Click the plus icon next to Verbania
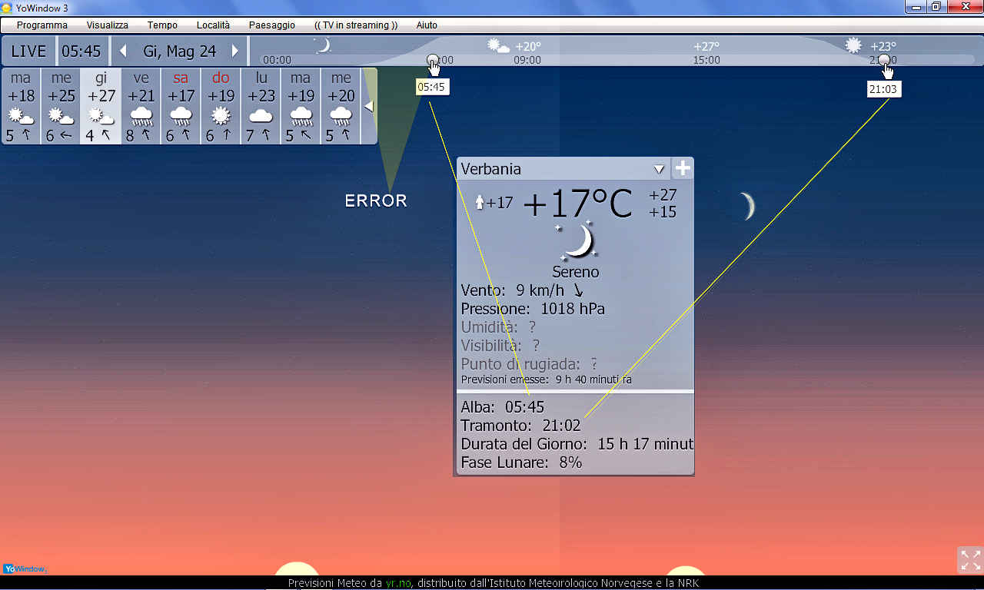Screen dimensions: 984x590 tap(682, 169)
